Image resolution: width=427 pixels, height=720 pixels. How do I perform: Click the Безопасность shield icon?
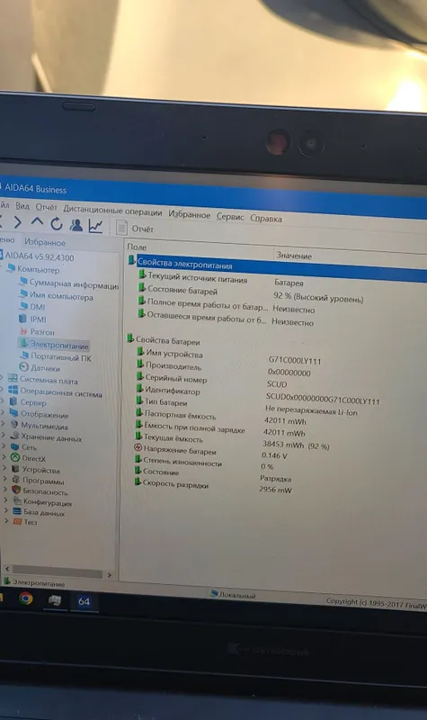16,490
